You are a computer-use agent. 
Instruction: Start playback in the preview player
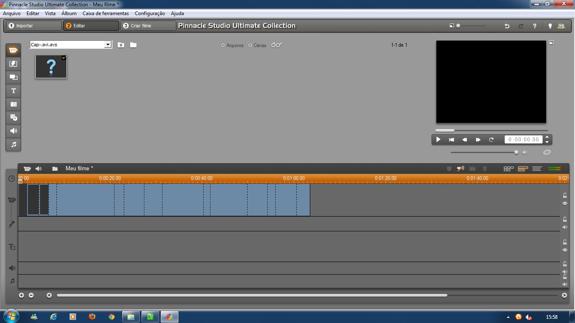pyautogui.click(x=438, y=140)
